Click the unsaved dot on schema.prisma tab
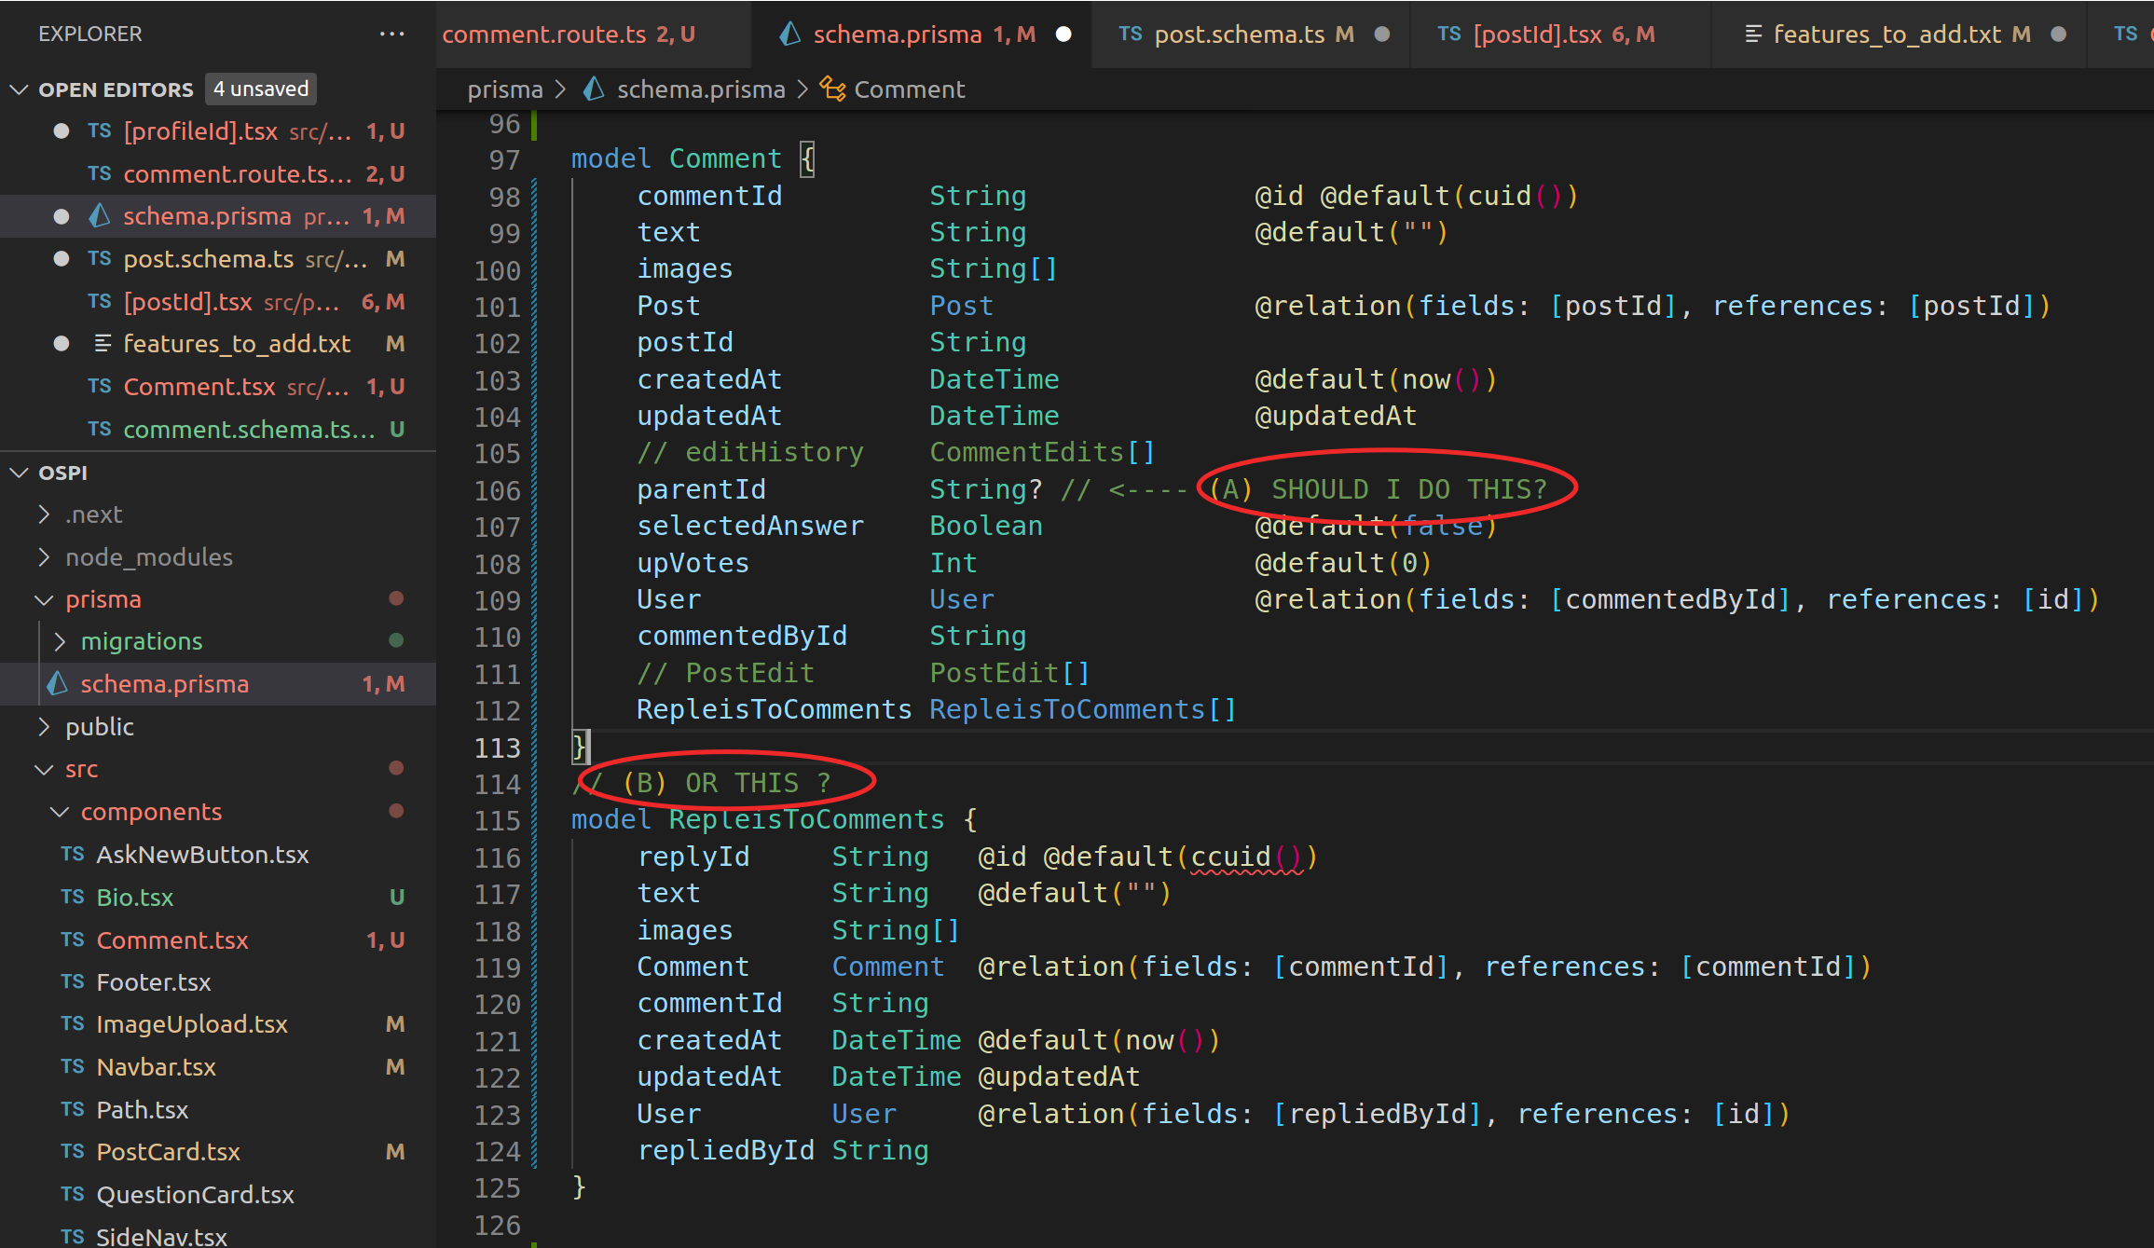2154x1248 pixels. (x=1063, y=34)
